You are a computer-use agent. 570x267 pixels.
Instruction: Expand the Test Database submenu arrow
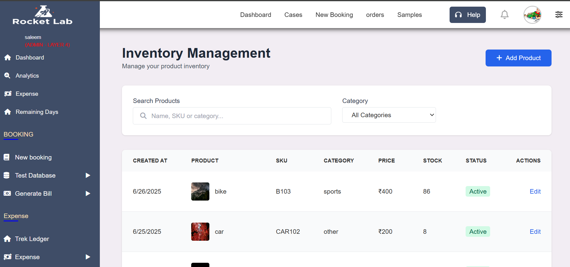tap(88, 175)
